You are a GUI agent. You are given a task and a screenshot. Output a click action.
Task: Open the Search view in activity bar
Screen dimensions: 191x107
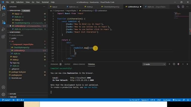click(3, 15)
